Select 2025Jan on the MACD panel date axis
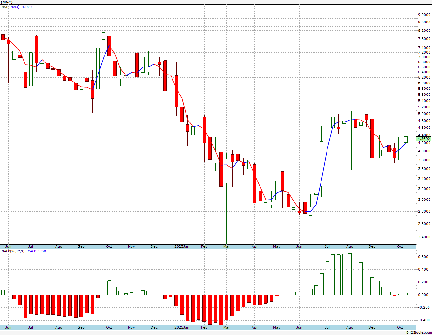This screenshot has height=335, width=432. click(x=182, y=327)
